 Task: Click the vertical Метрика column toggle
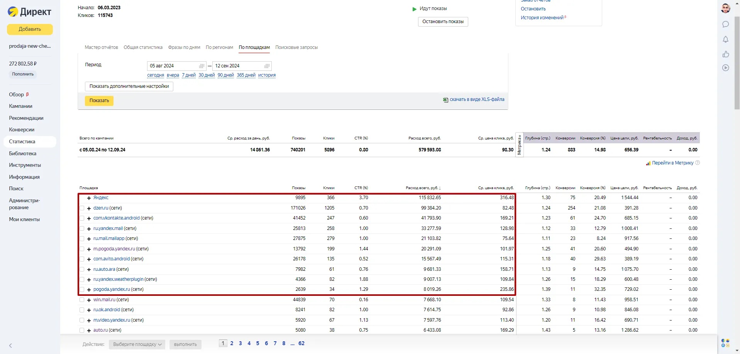point(519,145)
